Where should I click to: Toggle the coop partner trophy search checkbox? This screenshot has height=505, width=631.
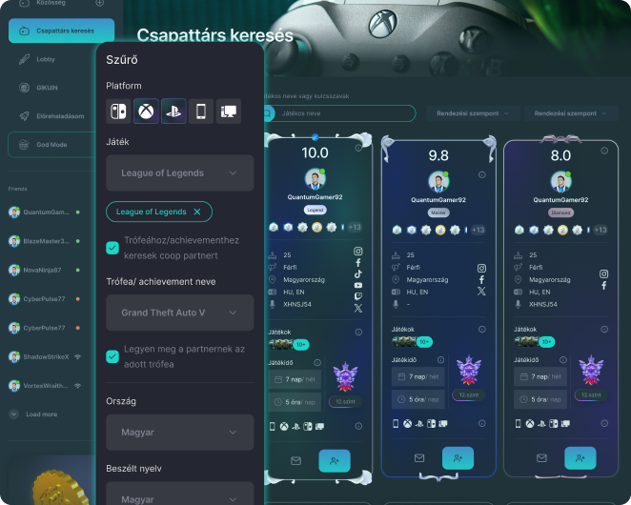click(112, 248)
